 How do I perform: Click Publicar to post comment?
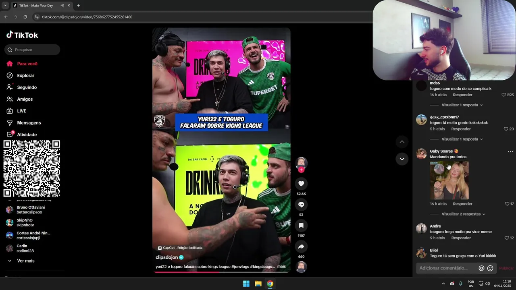506,268
